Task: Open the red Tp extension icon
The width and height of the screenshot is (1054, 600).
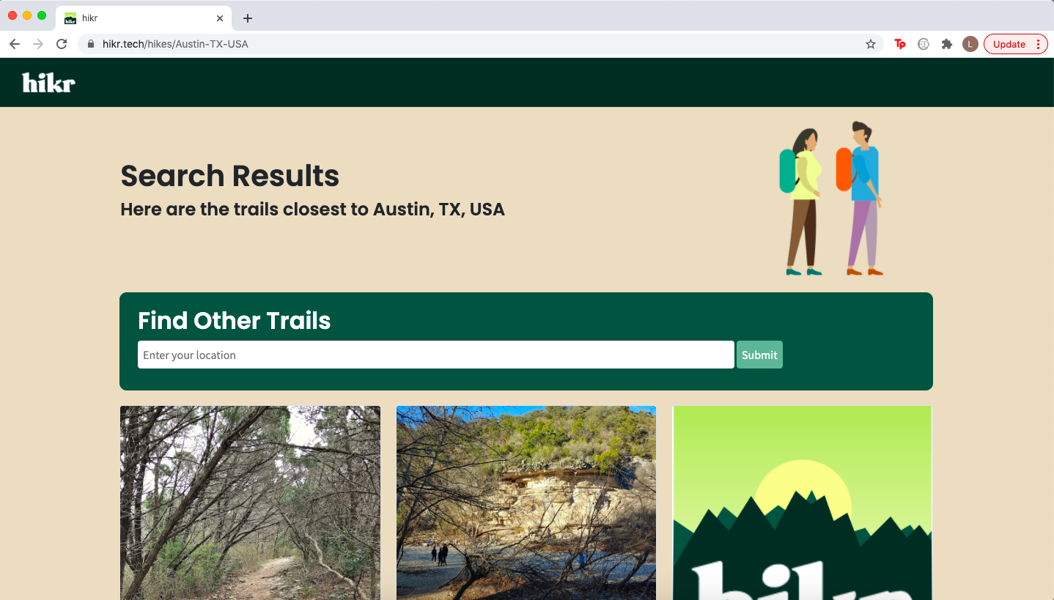Action: 900,44
